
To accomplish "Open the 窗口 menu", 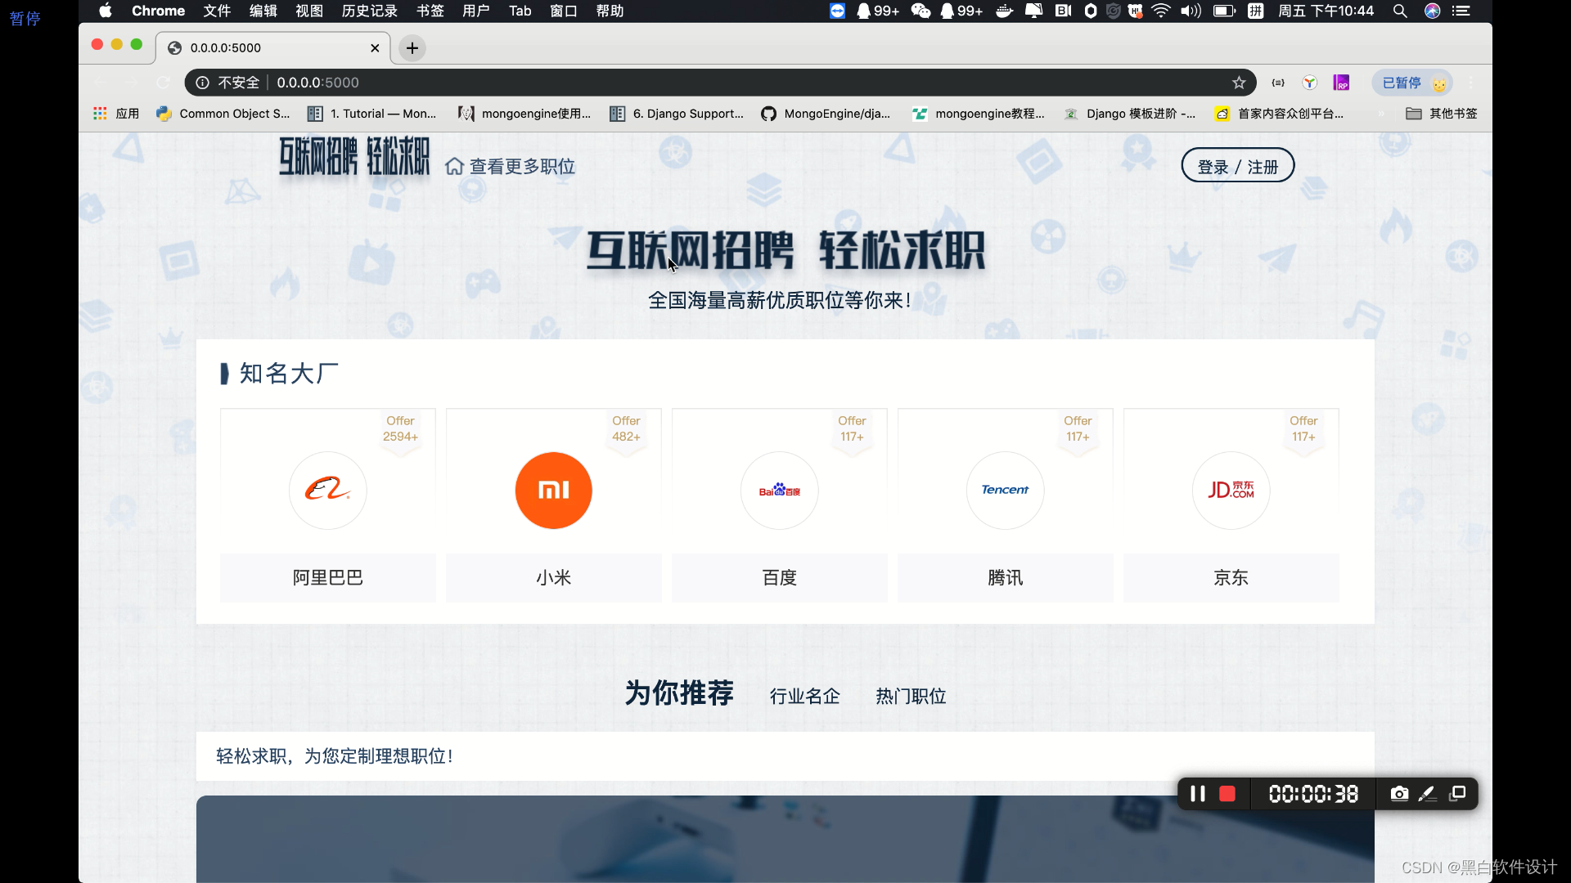I will pyautogui.click(x=564, y=11).
